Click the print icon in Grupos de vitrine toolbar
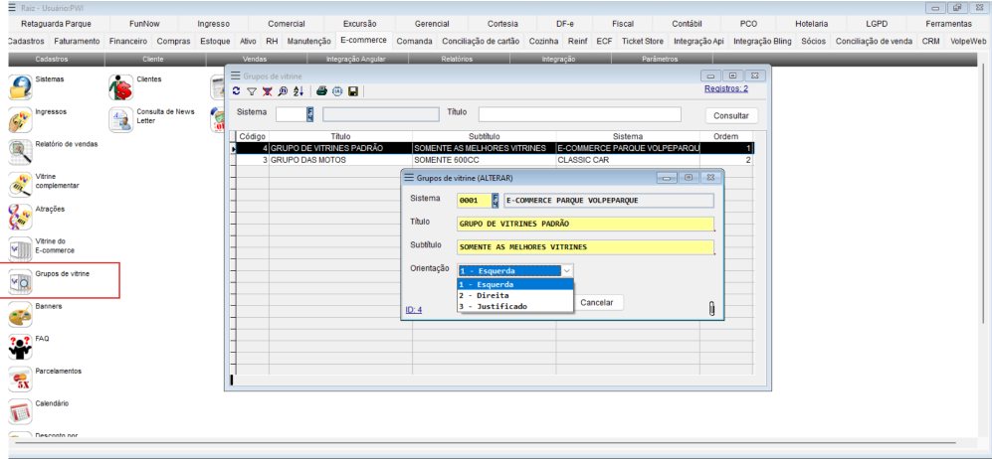992x459 pixels. 321,91
